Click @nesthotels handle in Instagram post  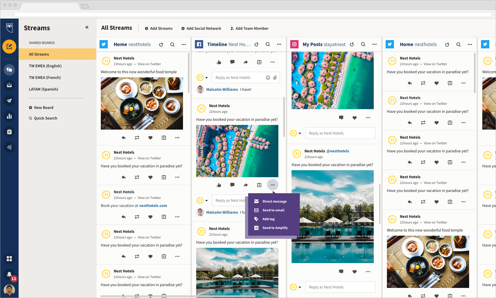coord(338,151)
